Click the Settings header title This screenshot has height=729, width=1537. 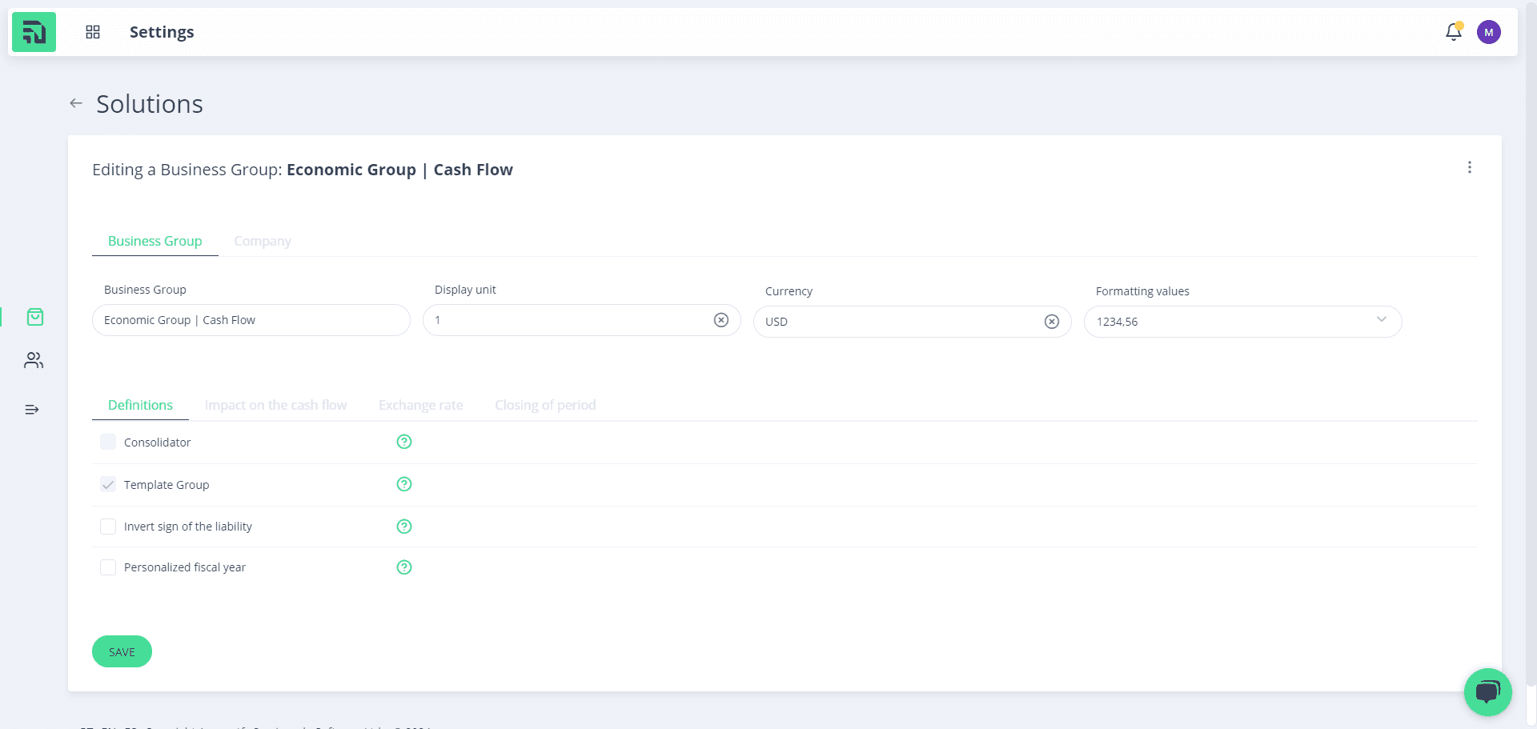(x=162, y=32)
